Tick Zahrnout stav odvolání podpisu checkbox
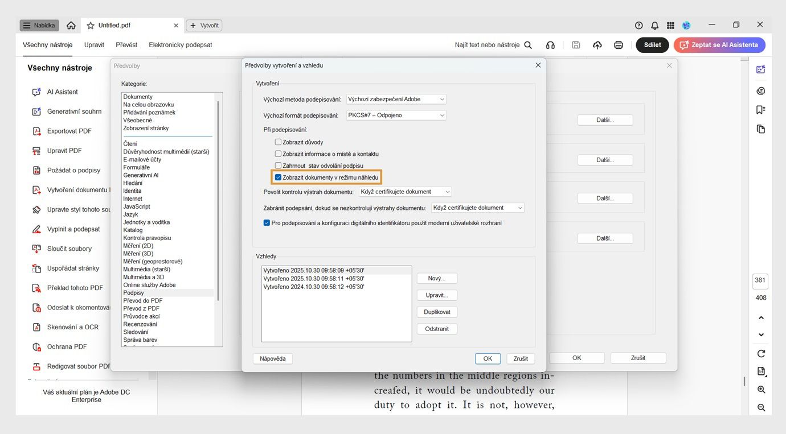Image resolution: width=786 pixels, height=434 pixels. coord(278,166)
